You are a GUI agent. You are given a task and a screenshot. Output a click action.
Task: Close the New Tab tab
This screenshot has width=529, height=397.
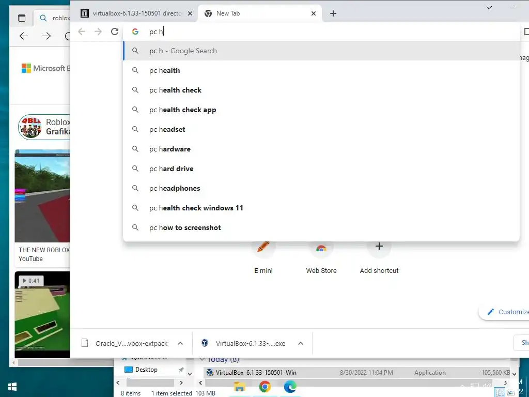(x=314, y=13)
